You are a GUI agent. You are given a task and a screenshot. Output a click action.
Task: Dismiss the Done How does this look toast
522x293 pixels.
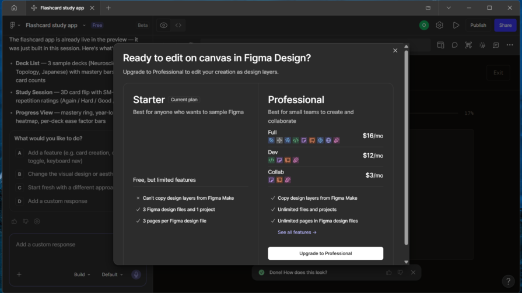coord(413,273)
